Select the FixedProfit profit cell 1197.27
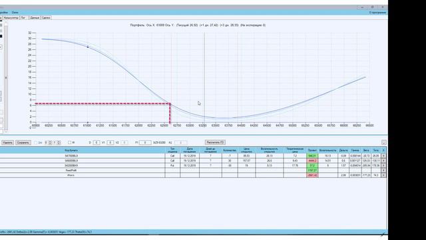The width and height of the screenshot is (426, 240). pos(312,171)
